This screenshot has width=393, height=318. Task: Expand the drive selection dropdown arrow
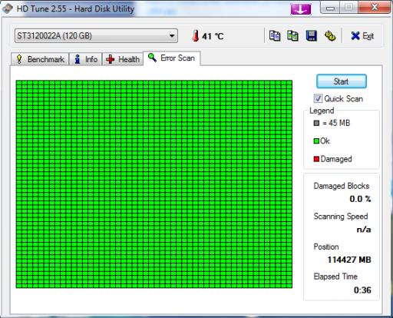tap(172, 36)
